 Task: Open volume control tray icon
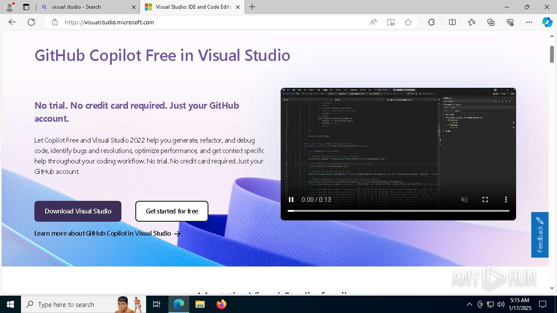pyautogui.click(x=501, y=304)
